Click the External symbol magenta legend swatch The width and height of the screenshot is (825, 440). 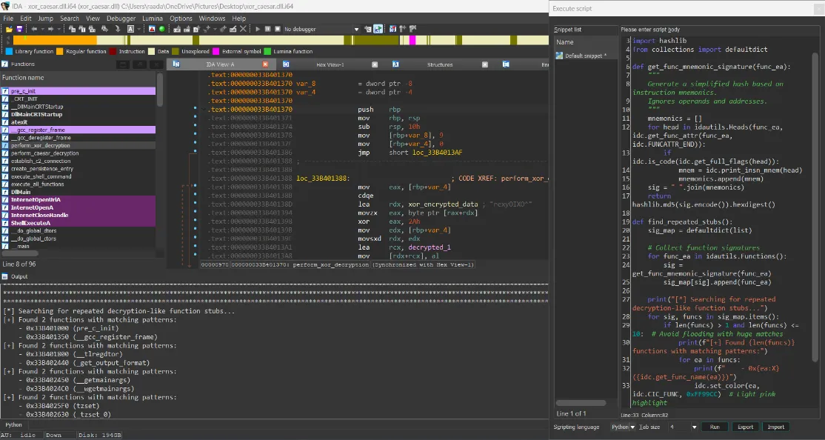point(216,52)
